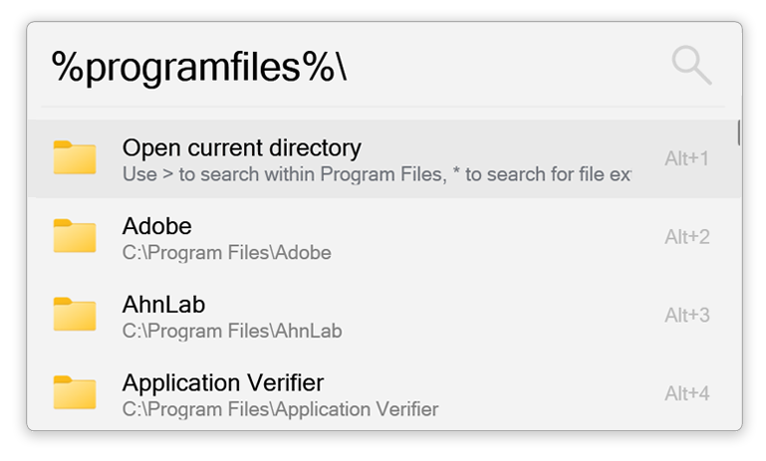
Task: Click the results list scrollbar thumb
Action: (739, 132)
